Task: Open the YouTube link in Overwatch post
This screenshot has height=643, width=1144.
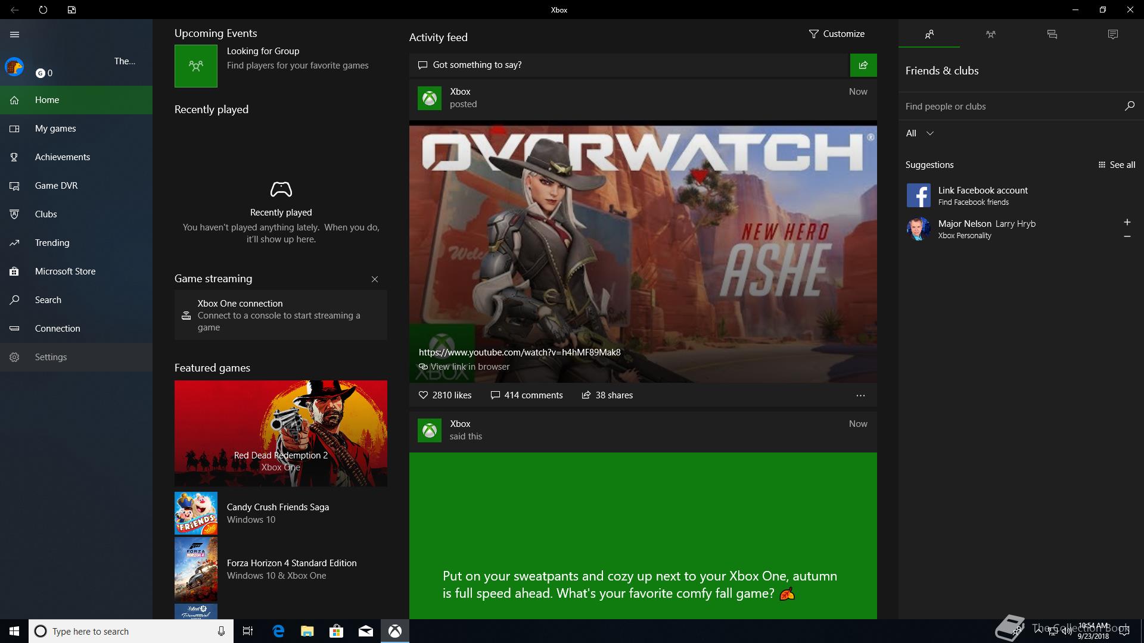Action: pyautogui.click(x=520, y=352)
